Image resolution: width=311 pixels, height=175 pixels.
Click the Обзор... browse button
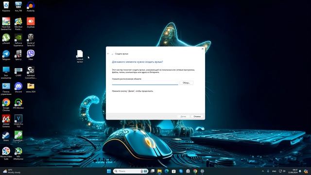pos(186,83)
